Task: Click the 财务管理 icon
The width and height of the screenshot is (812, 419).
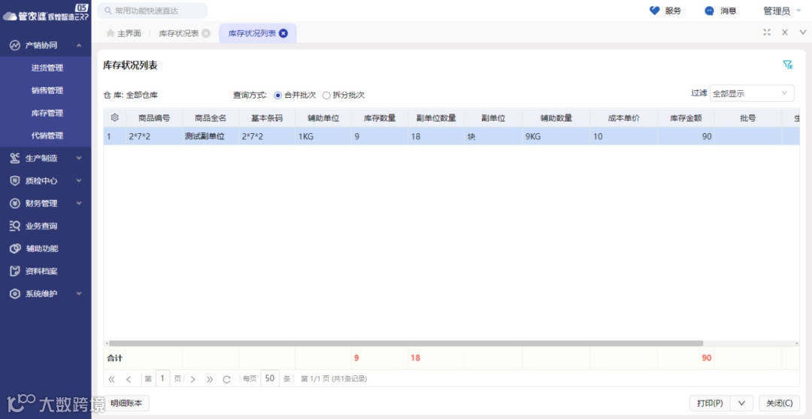Action: coord(15,204)
